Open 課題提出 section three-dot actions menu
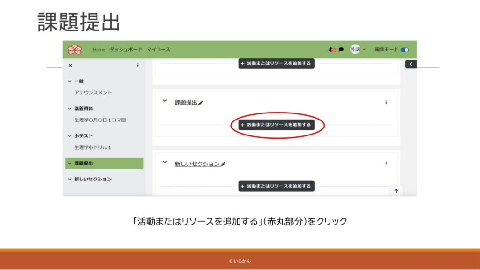This screenshot has height=270, width=480. tap(386, 102)
